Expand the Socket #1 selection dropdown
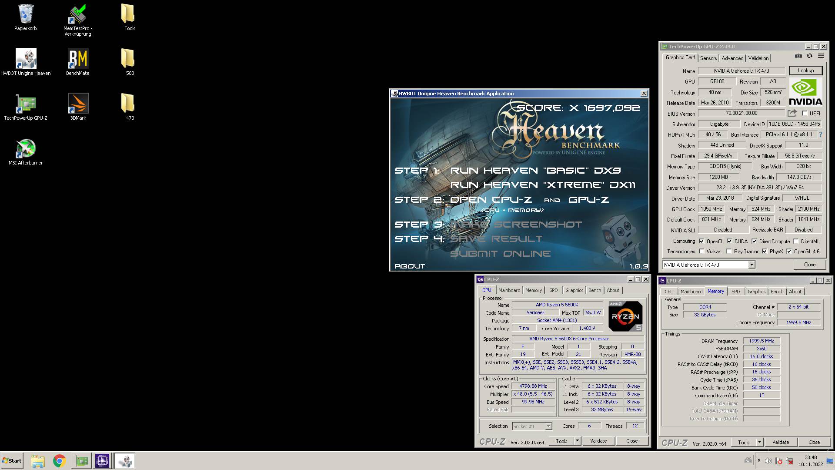 click(548, 426)
